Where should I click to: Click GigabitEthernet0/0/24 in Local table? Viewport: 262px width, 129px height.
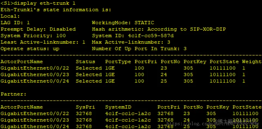point(35,81)
